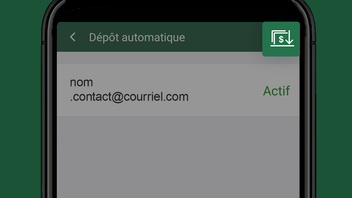Image resolution: width=352 pixels, height=198 pixels.
Task: Select the Dépôt automatique header title
Action: [137, 37]
